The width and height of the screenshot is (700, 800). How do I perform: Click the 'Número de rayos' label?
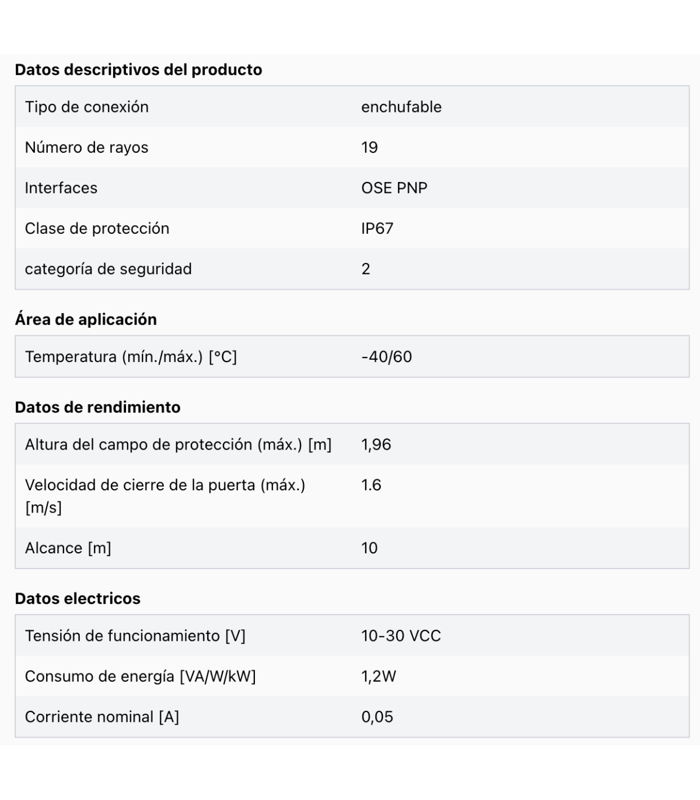(87, 148)
